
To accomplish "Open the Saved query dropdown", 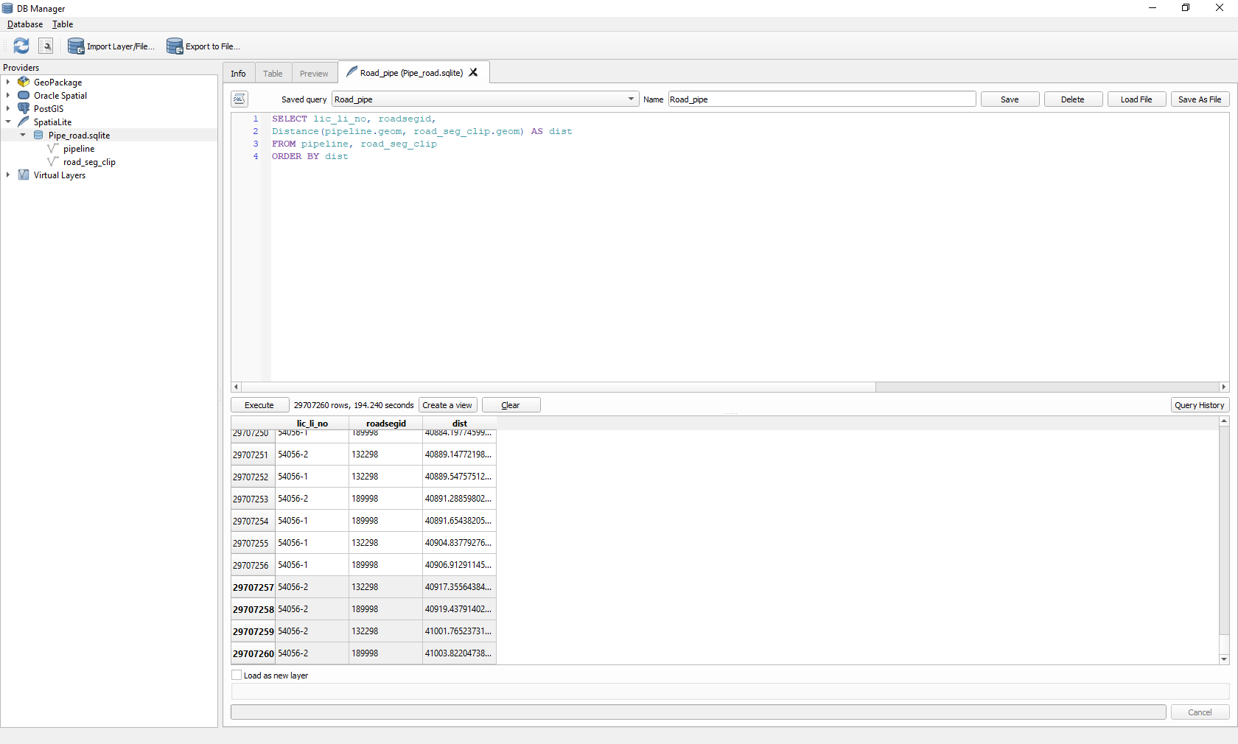I will [x=485, y=99].
